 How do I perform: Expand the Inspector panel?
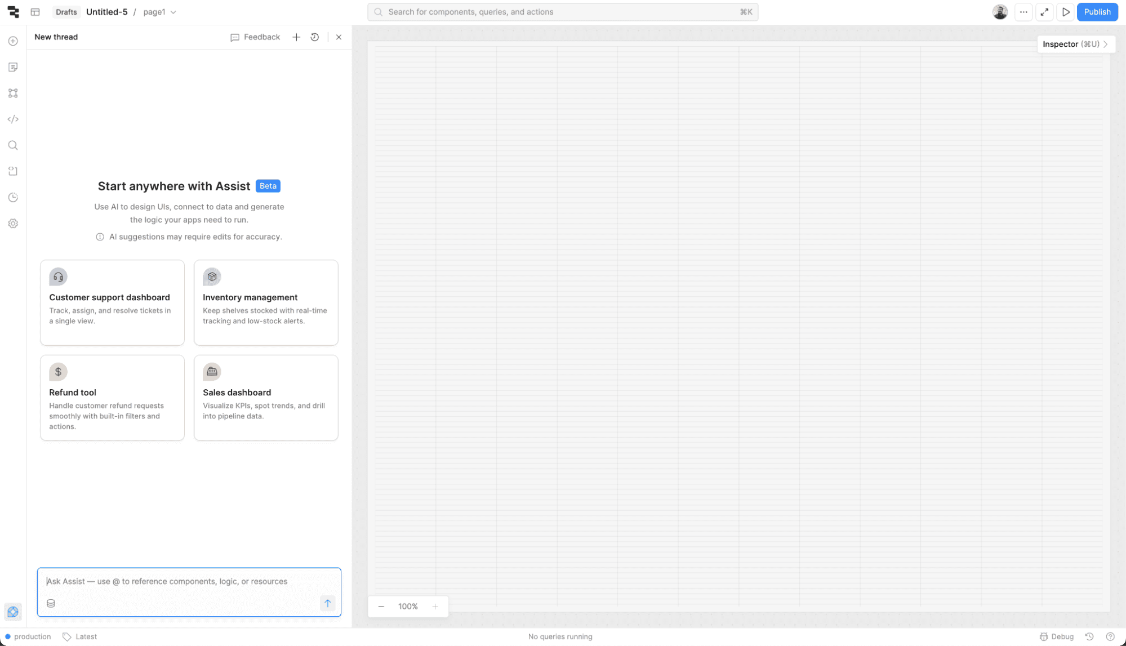(1076, 44)
